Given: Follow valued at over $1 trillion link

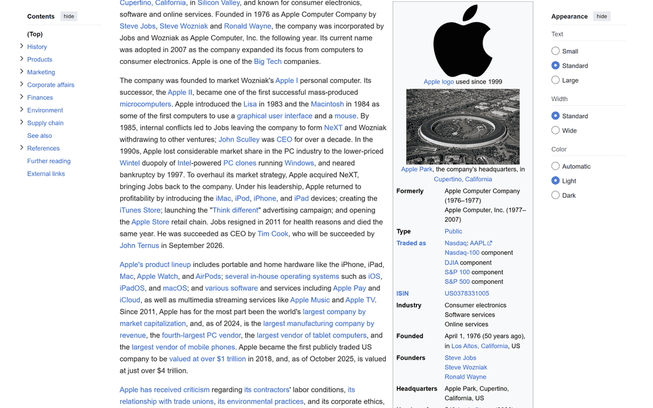Looking at the screenshot, I should [x=208, y=359].
